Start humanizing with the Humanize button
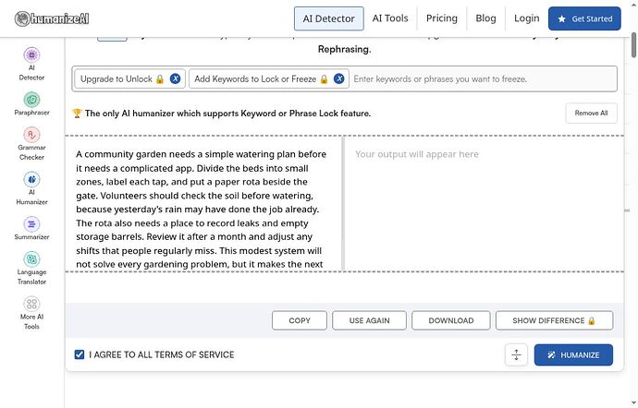638x408 pixels. [x=573, y=354]
